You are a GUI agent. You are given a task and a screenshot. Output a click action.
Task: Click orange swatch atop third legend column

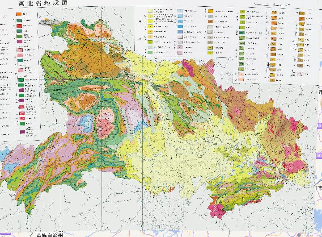point(210,10)
